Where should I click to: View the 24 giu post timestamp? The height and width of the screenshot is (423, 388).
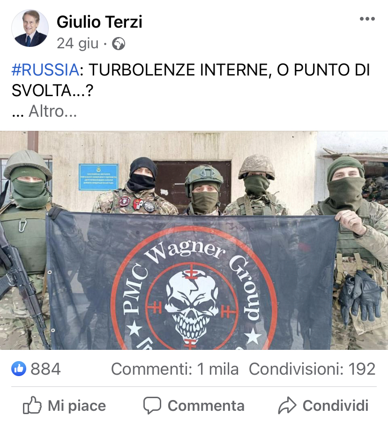pyautogui.click(x=78, y=44)
